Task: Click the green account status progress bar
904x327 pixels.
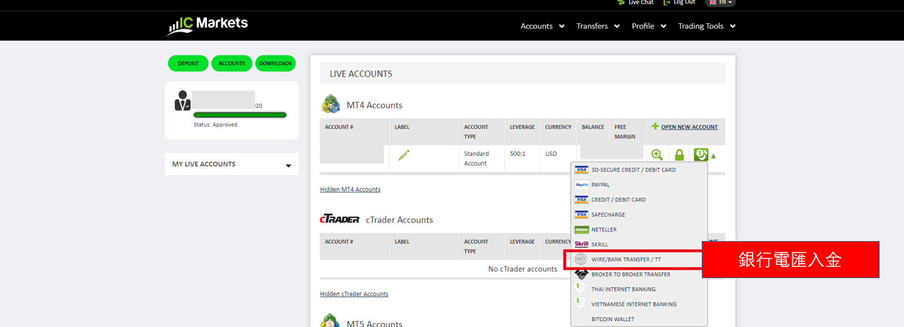Action: (x=240, y=115)
